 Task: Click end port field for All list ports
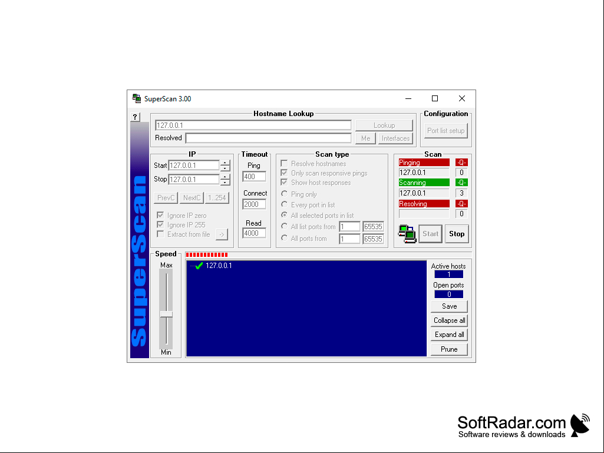(x=373, y=227)
